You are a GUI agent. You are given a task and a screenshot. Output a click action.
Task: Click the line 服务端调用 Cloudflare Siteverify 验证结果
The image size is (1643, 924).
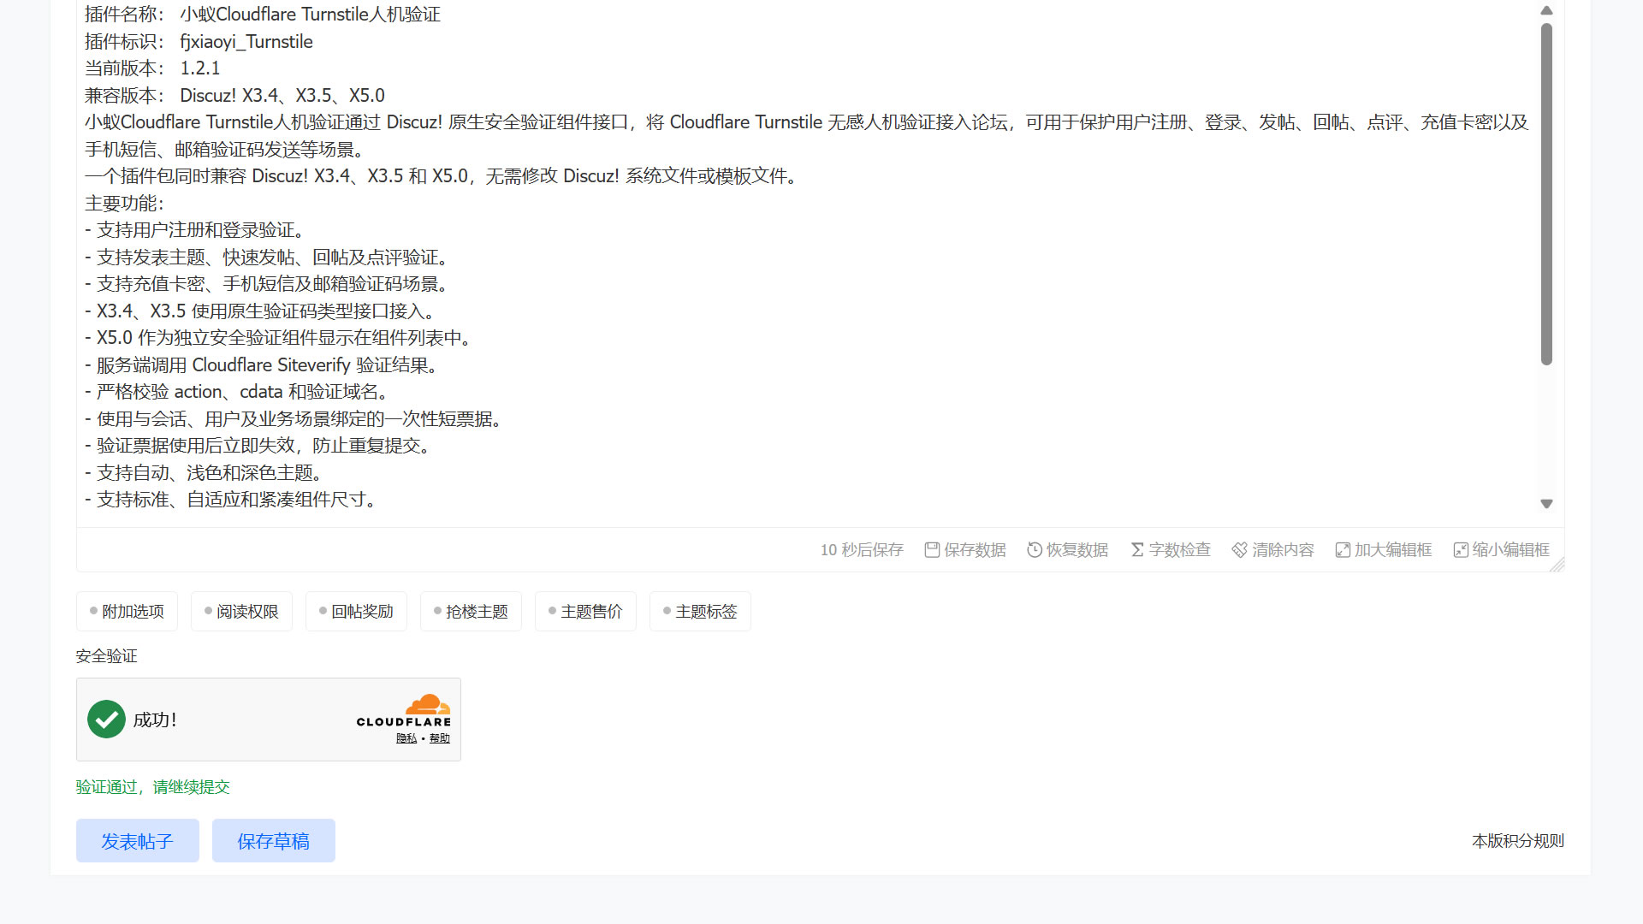(x=262, y=365)
